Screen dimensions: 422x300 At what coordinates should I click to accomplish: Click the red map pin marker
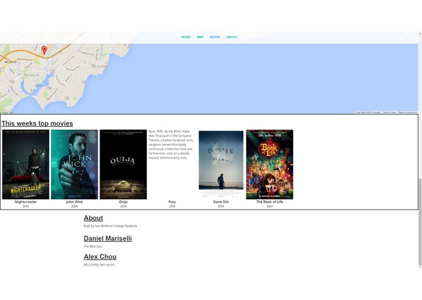(44, 50)
